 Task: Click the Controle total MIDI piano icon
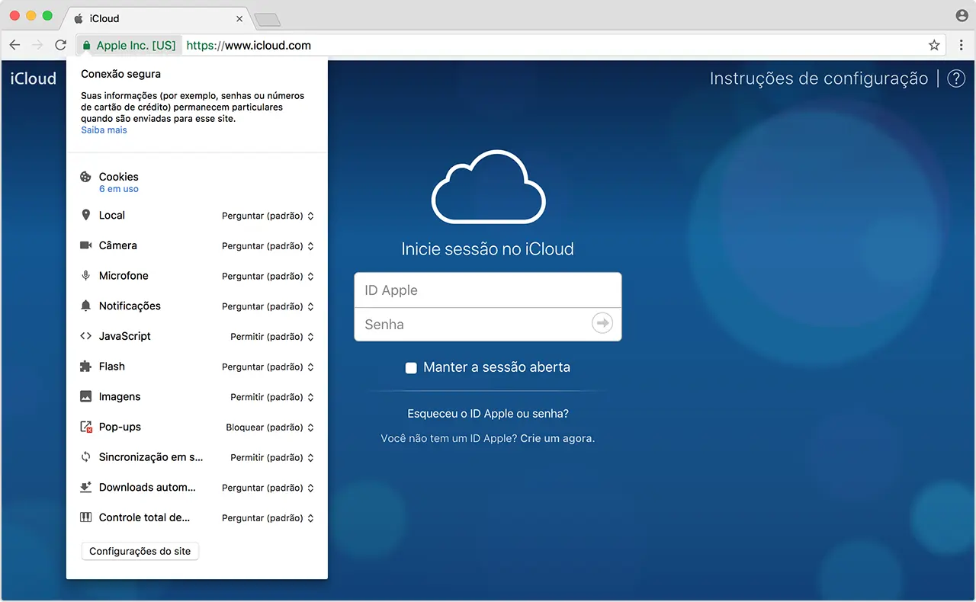(85, 517)
